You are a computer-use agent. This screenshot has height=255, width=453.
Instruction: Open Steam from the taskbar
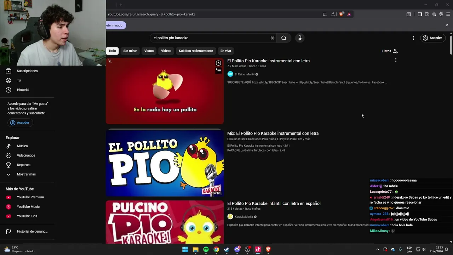[x=226, y=249]
